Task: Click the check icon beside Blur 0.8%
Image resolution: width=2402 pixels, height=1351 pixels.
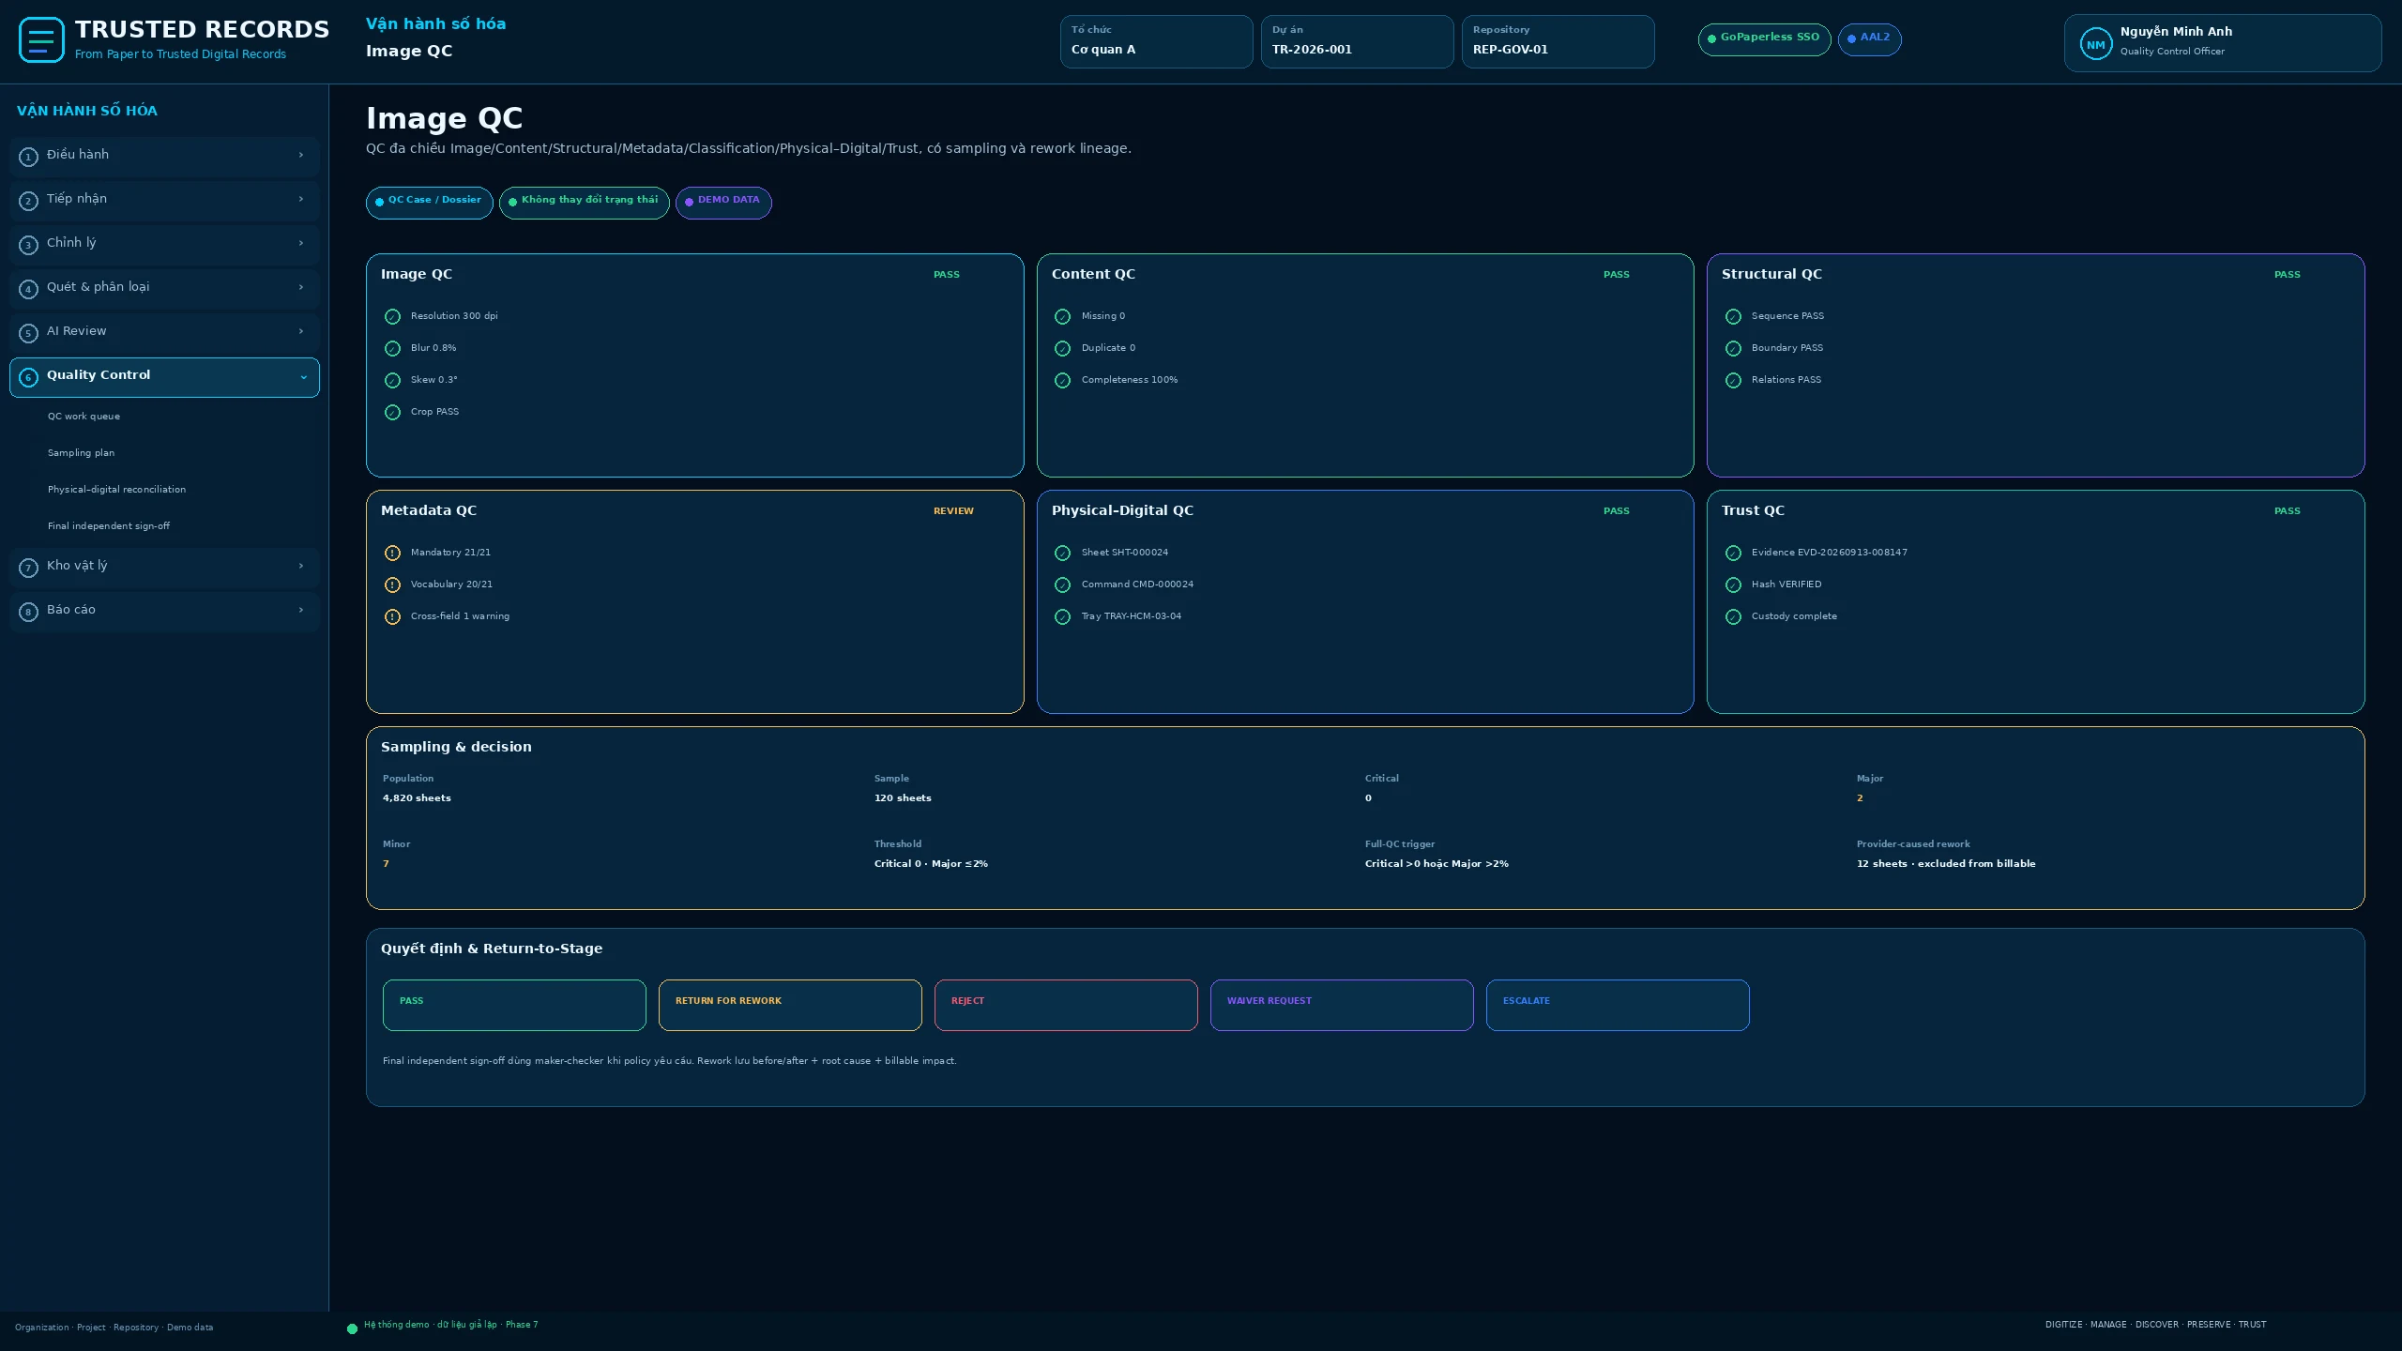Action: tap(392, 349)
